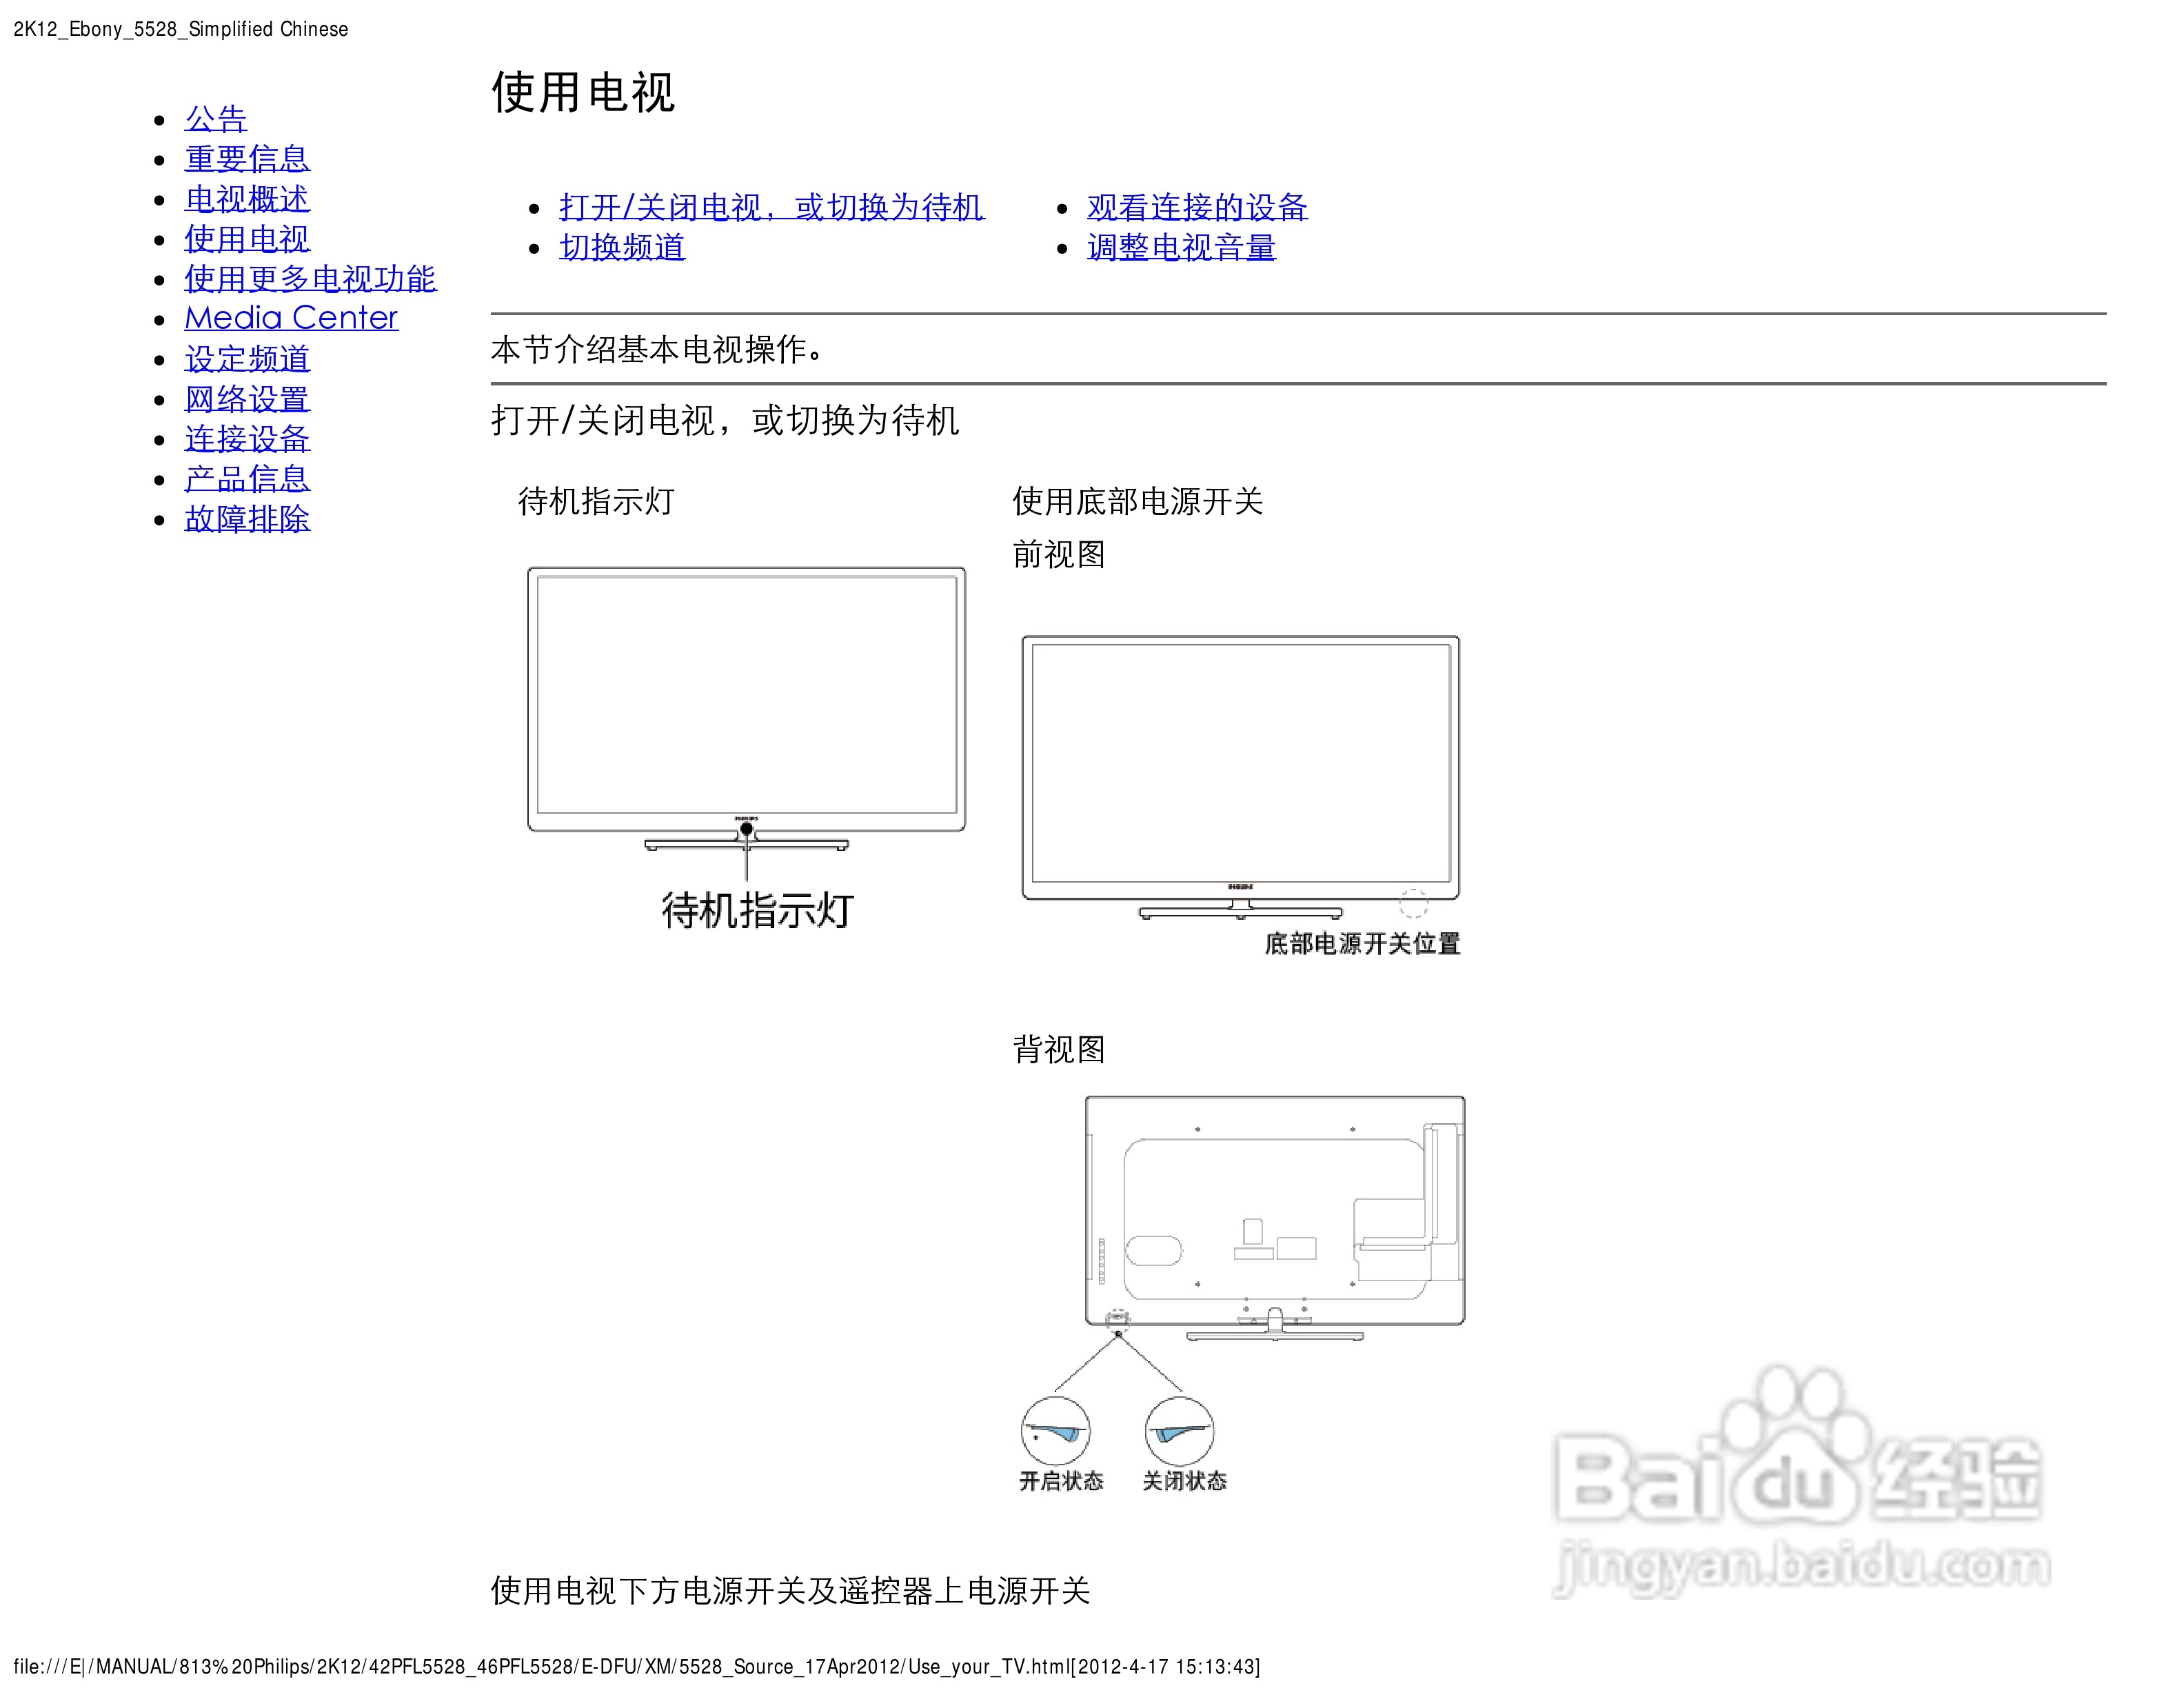The image size is (2184, 1688).
Task: Open the 公告 sidebar link
Action: (x=215, y=119)
